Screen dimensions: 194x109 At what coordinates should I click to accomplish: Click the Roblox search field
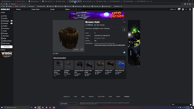click(99, 9)
